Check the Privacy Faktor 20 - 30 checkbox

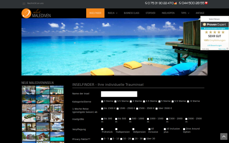tap(133, 139)
